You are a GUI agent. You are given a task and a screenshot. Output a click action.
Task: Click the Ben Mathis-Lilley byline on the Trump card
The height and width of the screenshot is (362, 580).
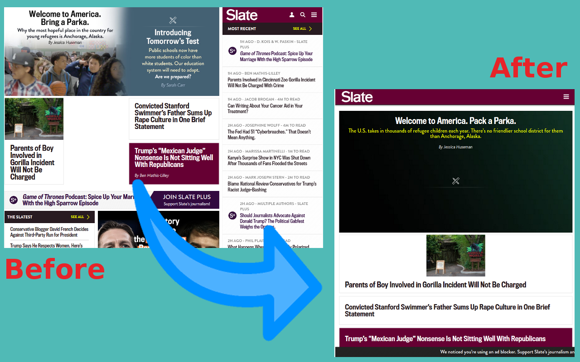point(152,176)
